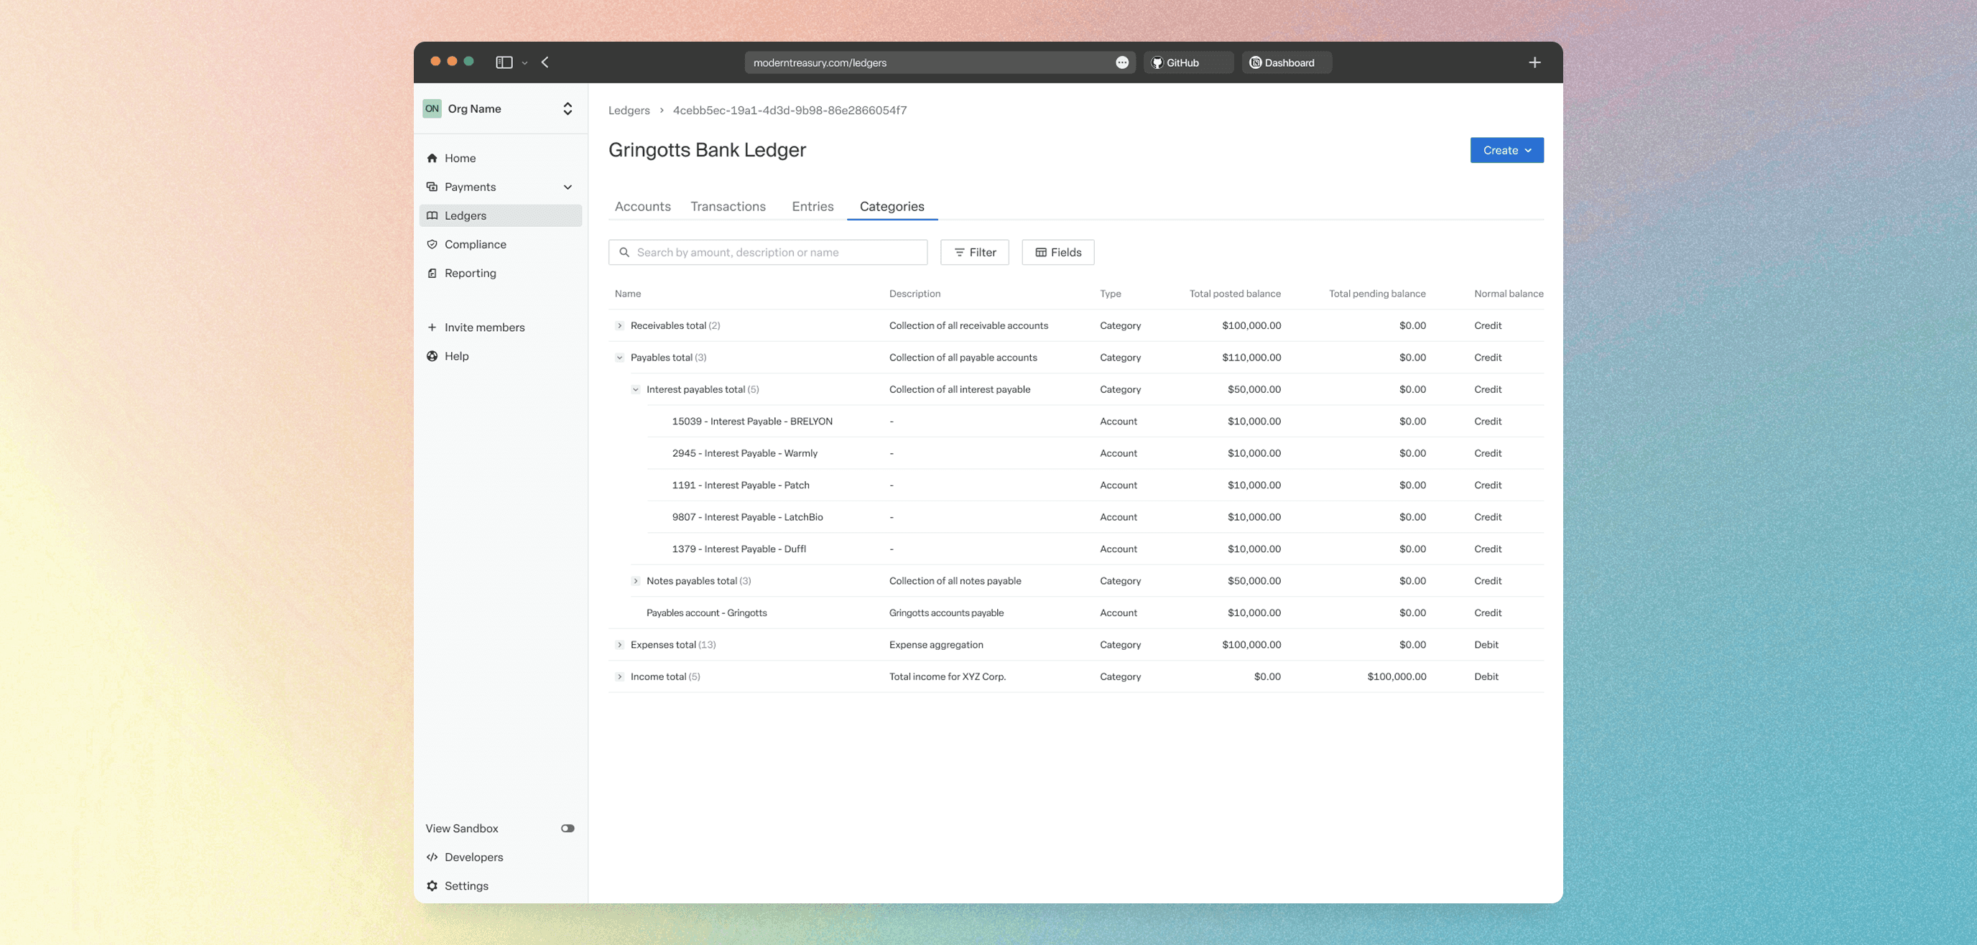Screen dimensions: 1977x945
Task: Enable the sidebar toggle in the browser toolbar
Action: [505, 62]
